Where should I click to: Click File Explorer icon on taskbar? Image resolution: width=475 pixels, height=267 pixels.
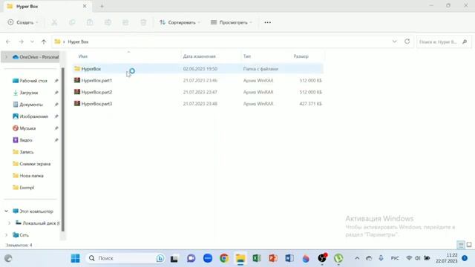240,258
